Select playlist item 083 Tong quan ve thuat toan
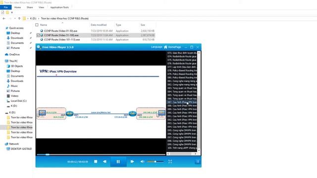Viewport: 317px width, 178px height. coord(182,88)
